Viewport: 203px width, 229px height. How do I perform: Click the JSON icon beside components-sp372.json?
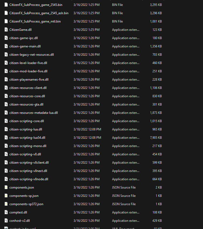tap(6, 204)
